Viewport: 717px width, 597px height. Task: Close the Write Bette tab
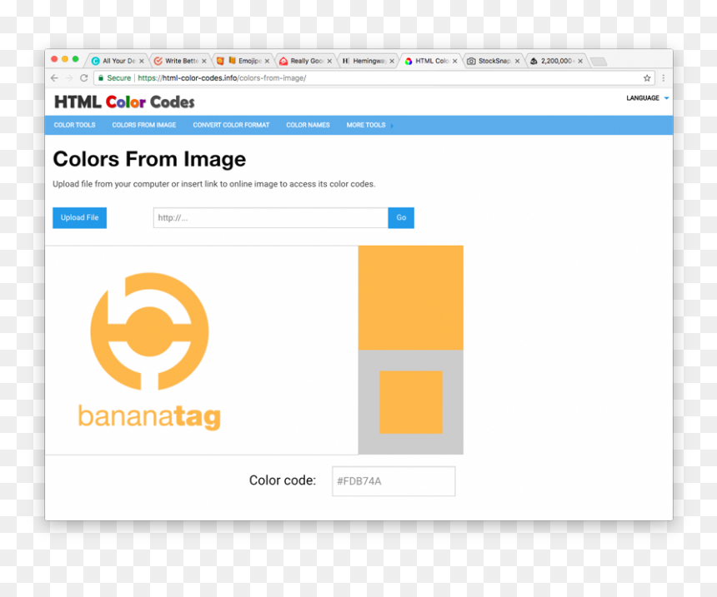[204, 62]
